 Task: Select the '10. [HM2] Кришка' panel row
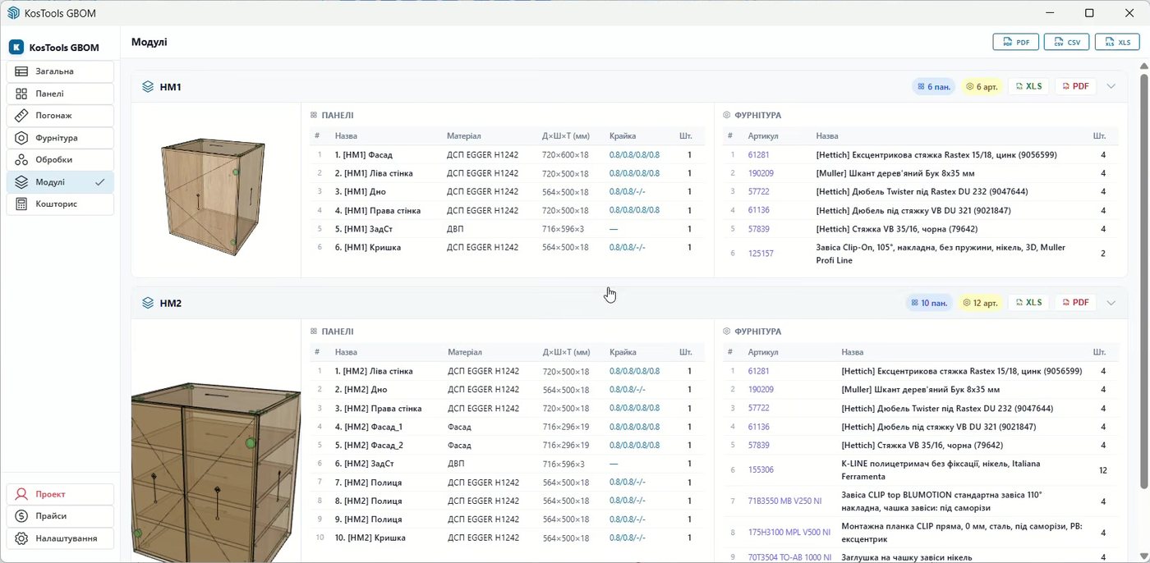pyautogui.click(x=507, y=538)
